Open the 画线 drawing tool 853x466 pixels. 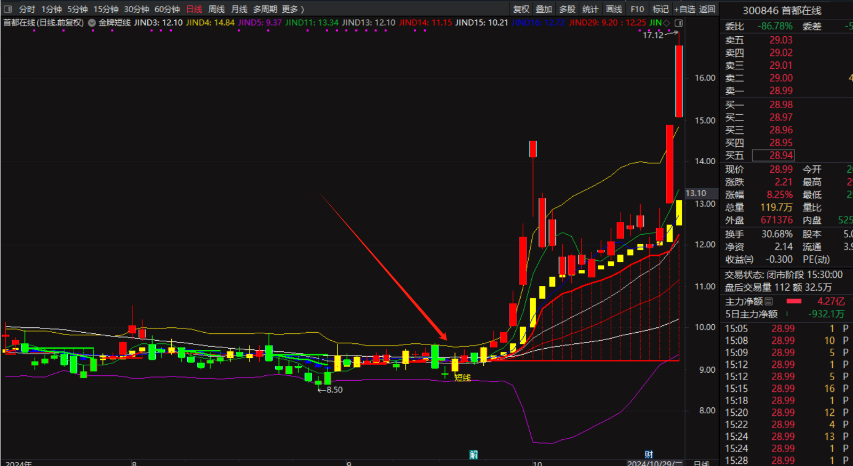coord(613,9)
